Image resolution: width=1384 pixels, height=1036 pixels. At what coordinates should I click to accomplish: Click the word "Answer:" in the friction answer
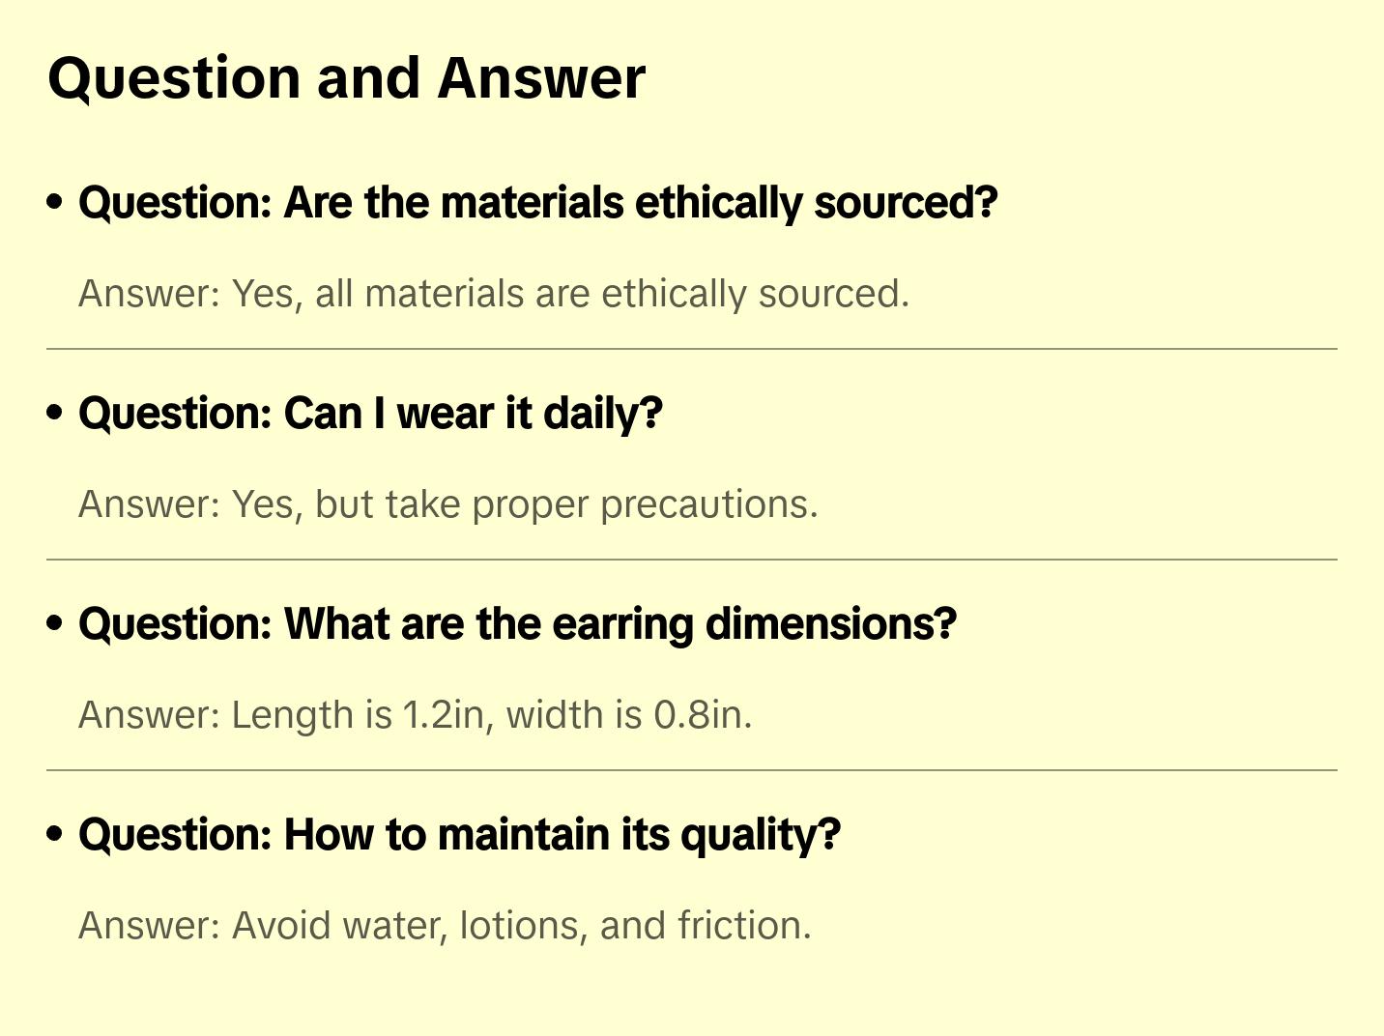point(150,926)
